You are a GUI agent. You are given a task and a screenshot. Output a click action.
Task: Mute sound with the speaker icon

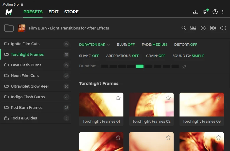(x=223, y=28)
